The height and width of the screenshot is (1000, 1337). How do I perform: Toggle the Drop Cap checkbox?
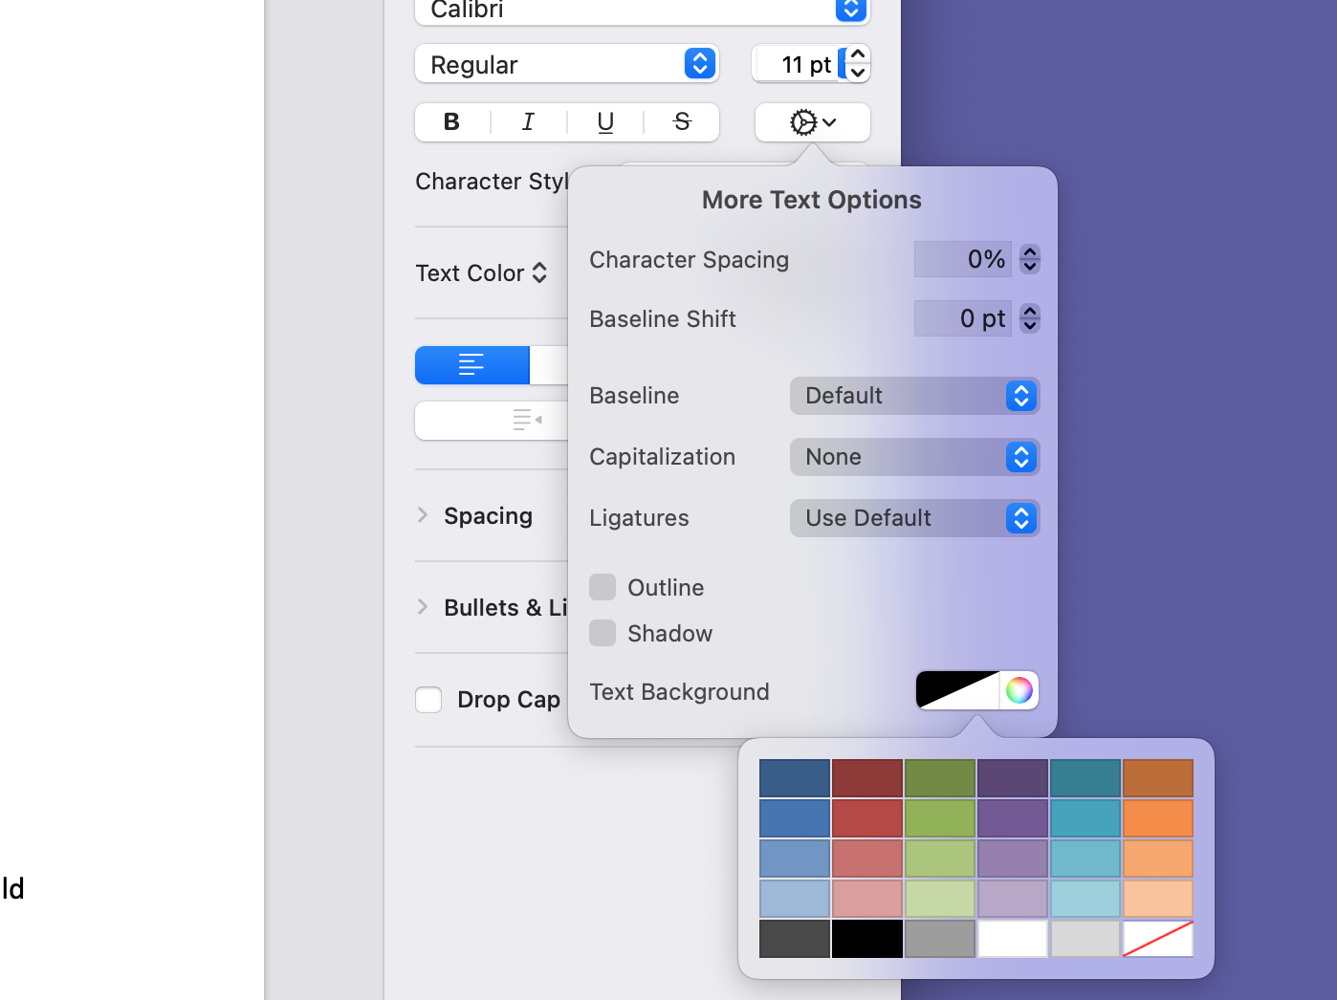click(x=428, y=700)
